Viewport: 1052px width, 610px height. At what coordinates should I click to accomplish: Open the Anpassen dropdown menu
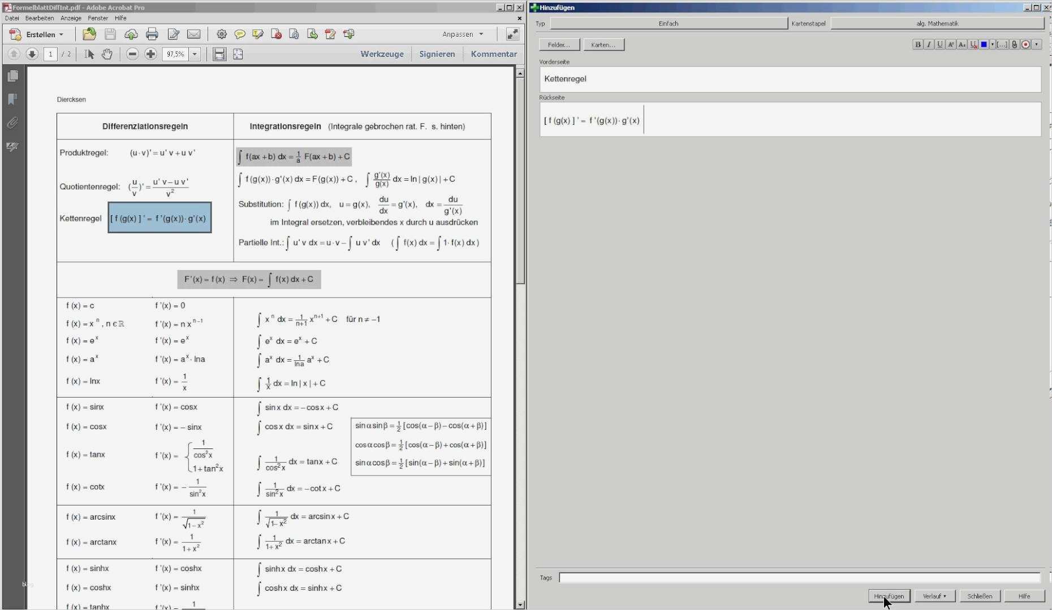click(463, 34)
